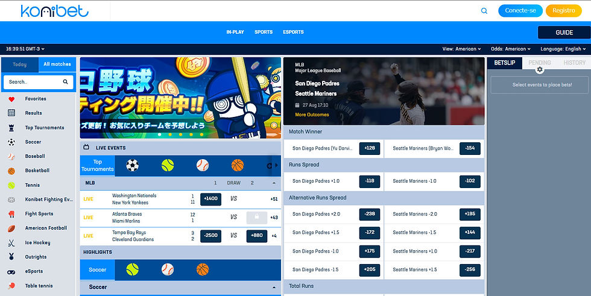Switch to the HISTORY betslip tab
The width and height of the screenshot is (591, 296).
[x=574, y=63]
